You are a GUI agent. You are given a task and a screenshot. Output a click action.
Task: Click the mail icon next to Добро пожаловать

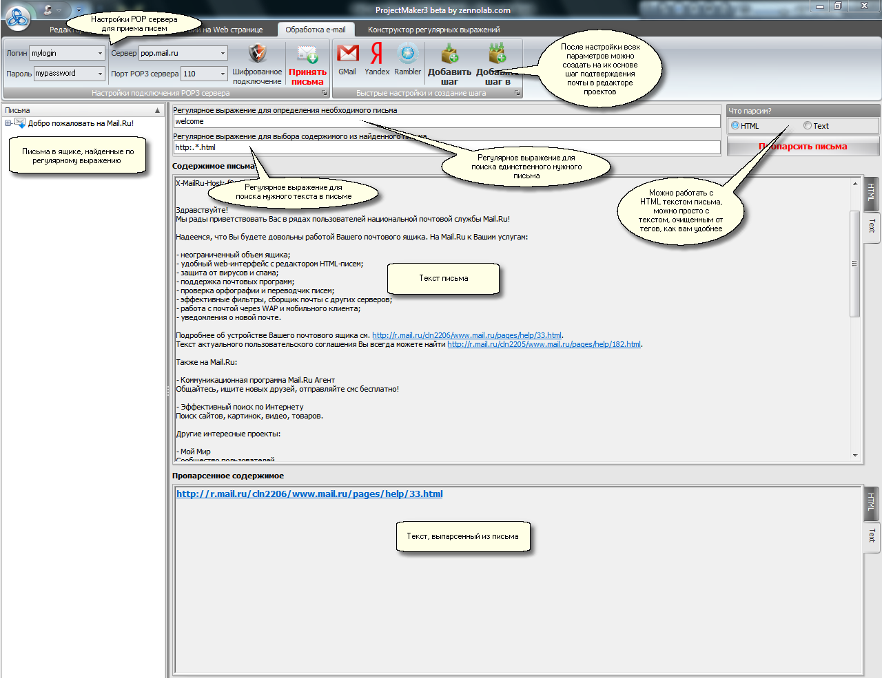click(20, 123)
